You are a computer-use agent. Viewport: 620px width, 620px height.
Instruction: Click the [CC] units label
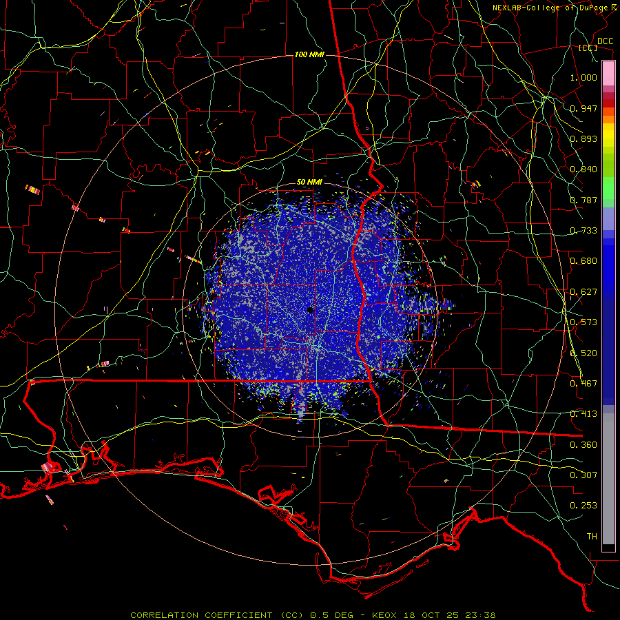click(588, 48)
